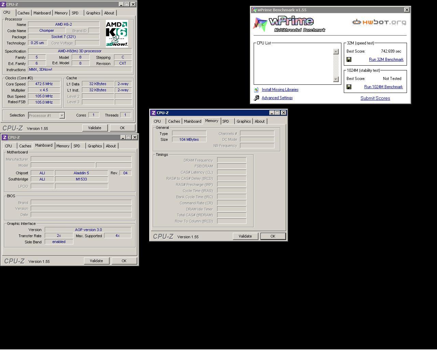This screenshot has width=437, height=350.
Task: Click the AMD K6-2 name field
Action: (64, 24)
